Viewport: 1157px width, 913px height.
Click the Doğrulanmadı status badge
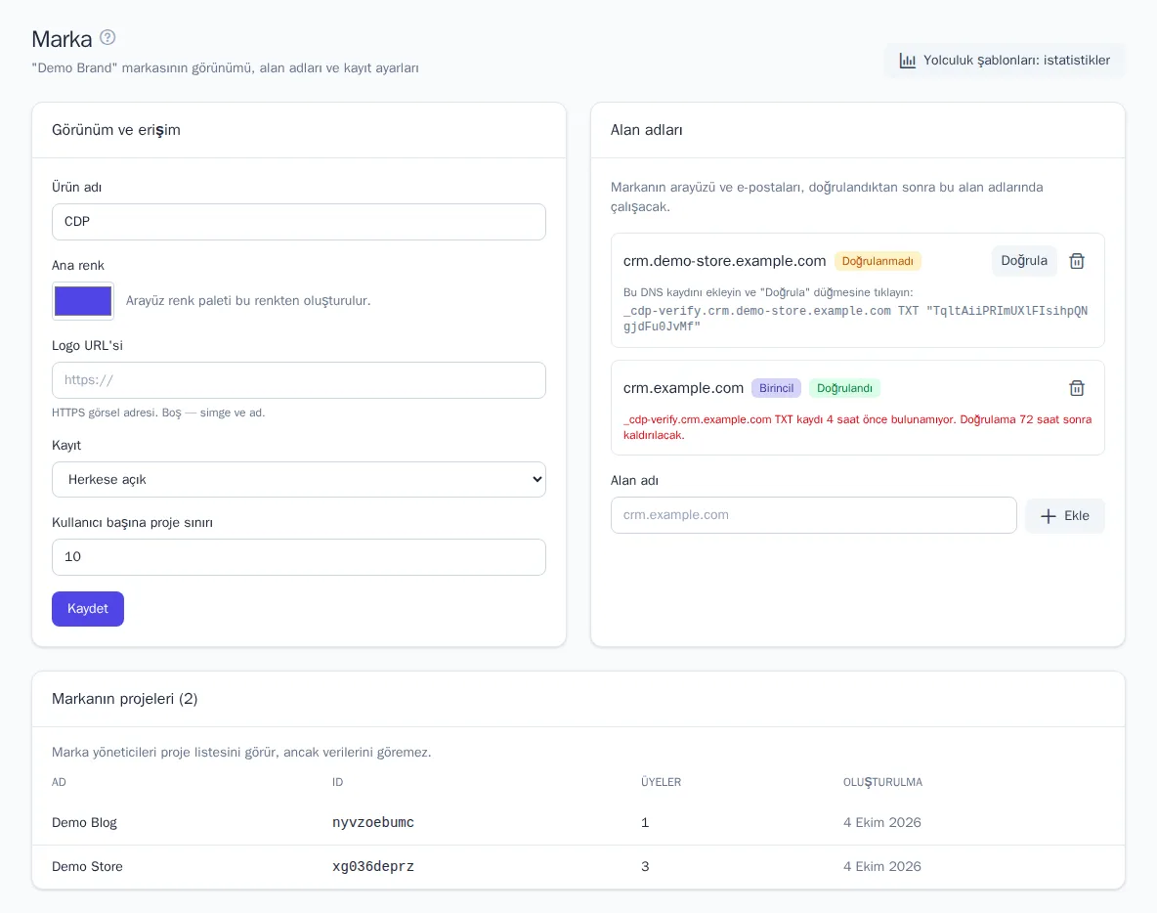pyautogui.click(x=878, y=261)
